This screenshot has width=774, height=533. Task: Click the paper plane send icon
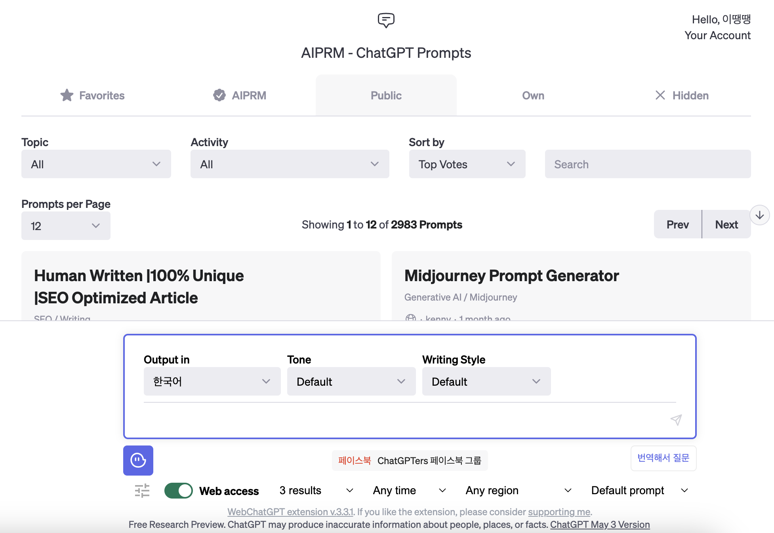click(x=676, y=420)
